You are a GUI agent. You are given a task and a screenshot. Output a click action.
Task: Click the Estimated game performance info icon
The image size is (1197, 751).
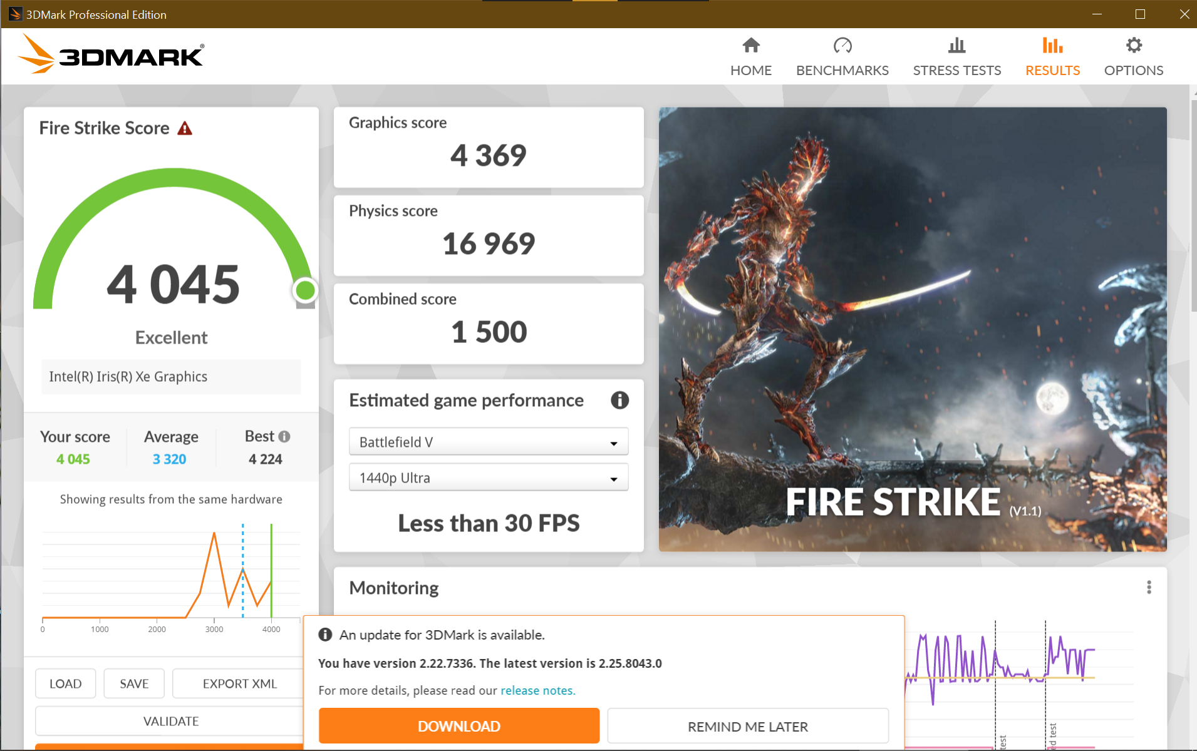coord(619,400)
